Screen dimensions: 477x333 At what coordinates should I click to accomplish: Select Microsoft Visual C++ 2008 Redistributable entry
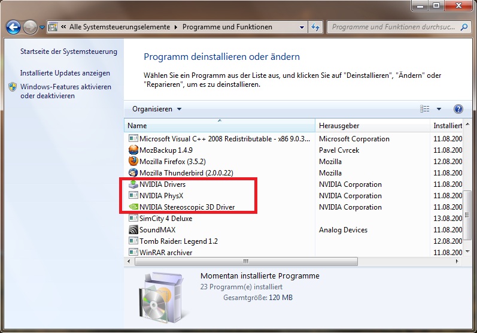pyautogui.click(x=224, y=139)
